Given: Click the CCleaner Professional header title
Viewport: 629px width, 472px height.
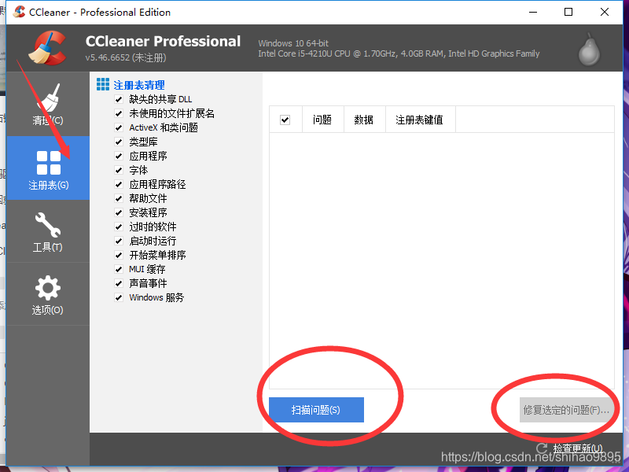Looking at the screenshot, I should (x=163, y=42).
